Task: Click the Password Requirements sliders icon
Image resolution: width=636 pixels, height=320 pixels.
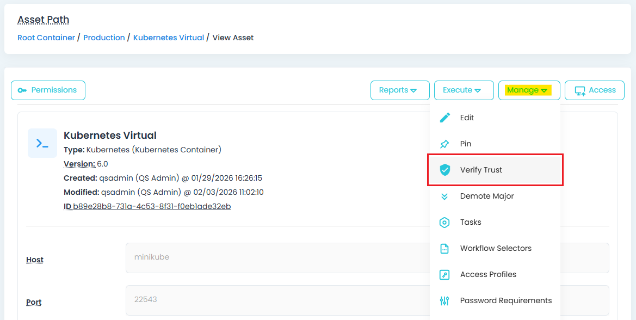Action: (x=444, y=300)
